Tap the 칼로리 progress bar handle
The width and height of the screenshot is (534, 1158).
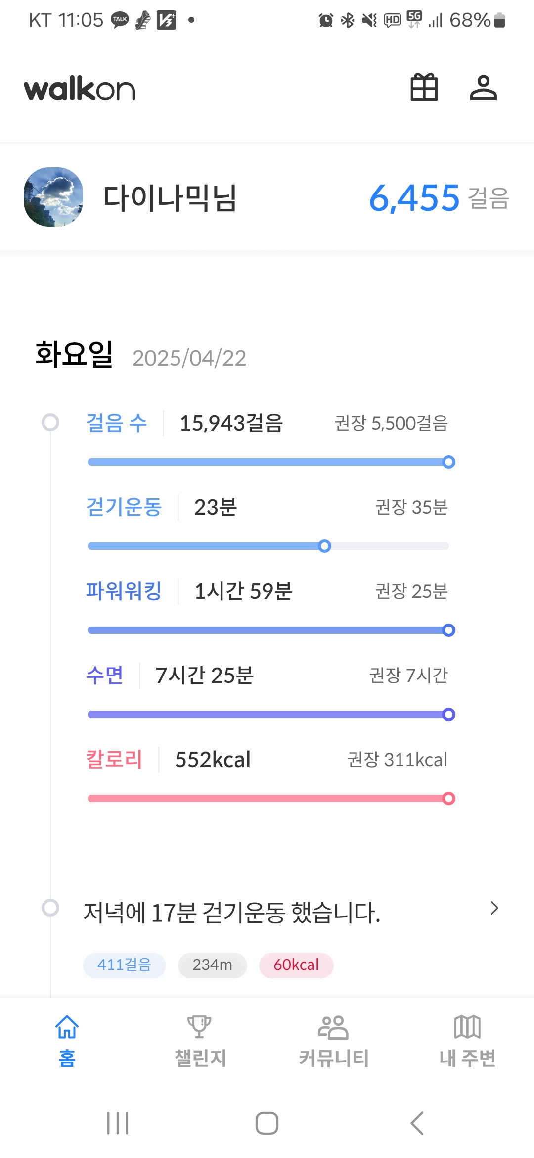(448, 799)
